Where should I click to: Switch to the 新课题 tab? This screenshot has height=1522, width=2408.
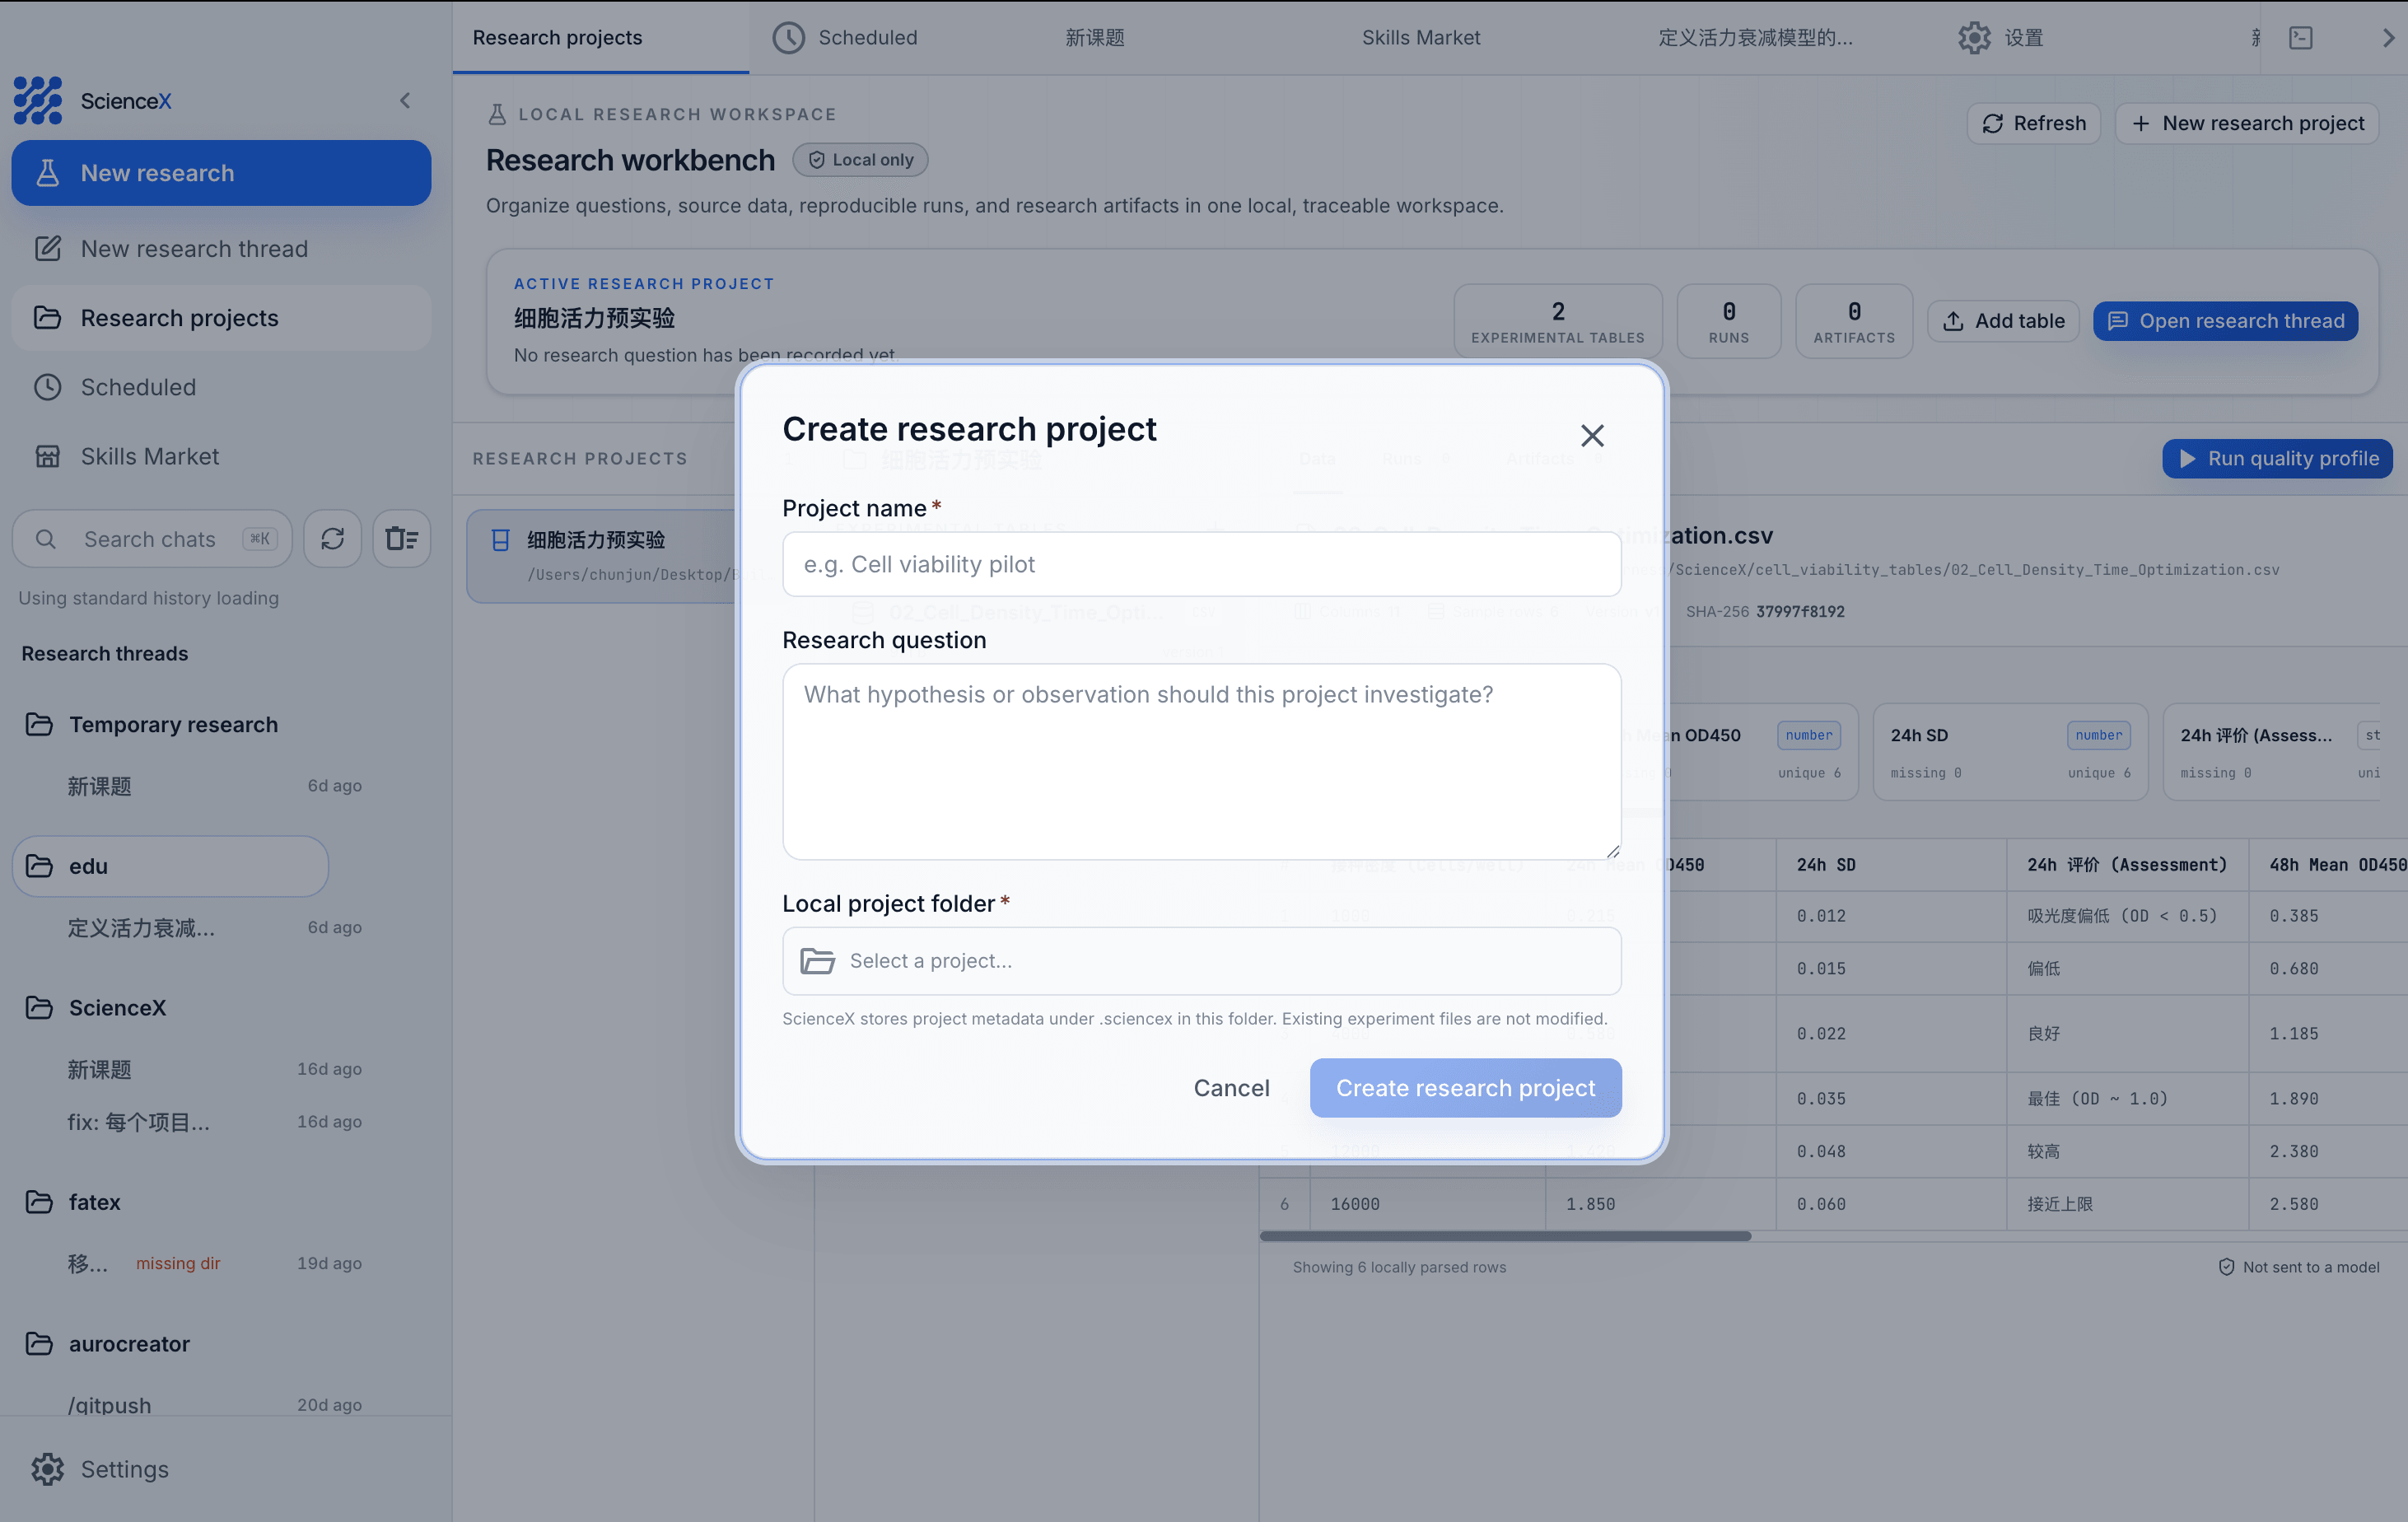coord(1095,37)
